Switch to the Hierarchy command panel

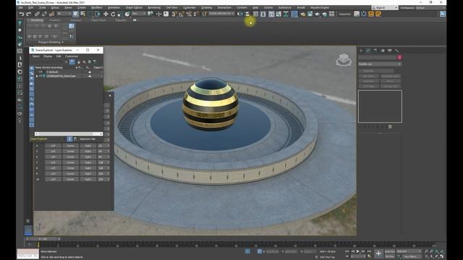click(375, 51)
